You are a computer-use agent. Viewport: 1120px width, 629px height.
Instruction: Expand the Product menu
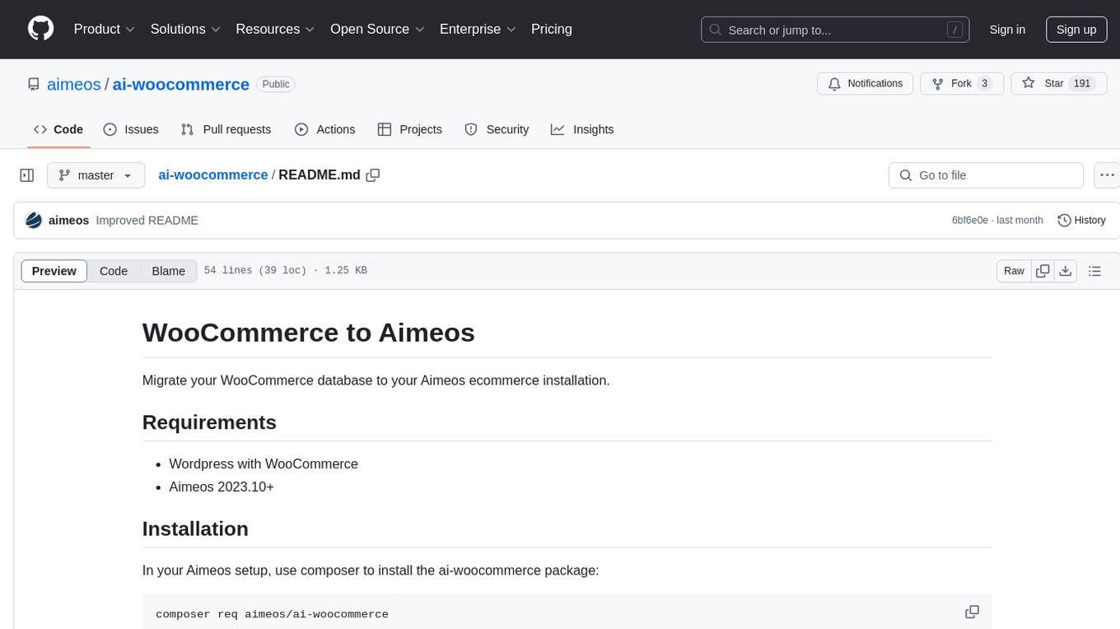pos(105,29)
